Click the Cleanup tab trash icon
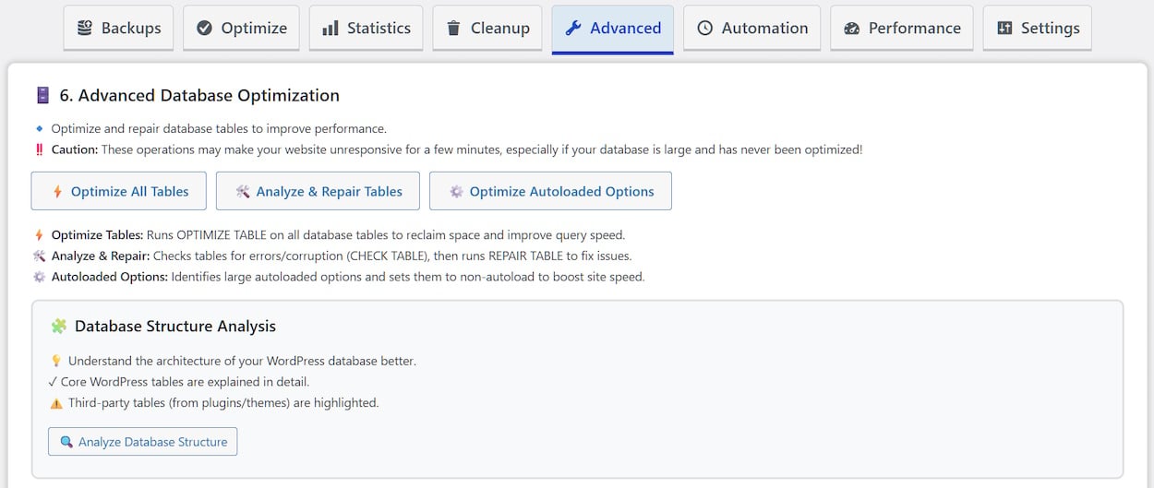1154x488 pixels. point(453,29)
